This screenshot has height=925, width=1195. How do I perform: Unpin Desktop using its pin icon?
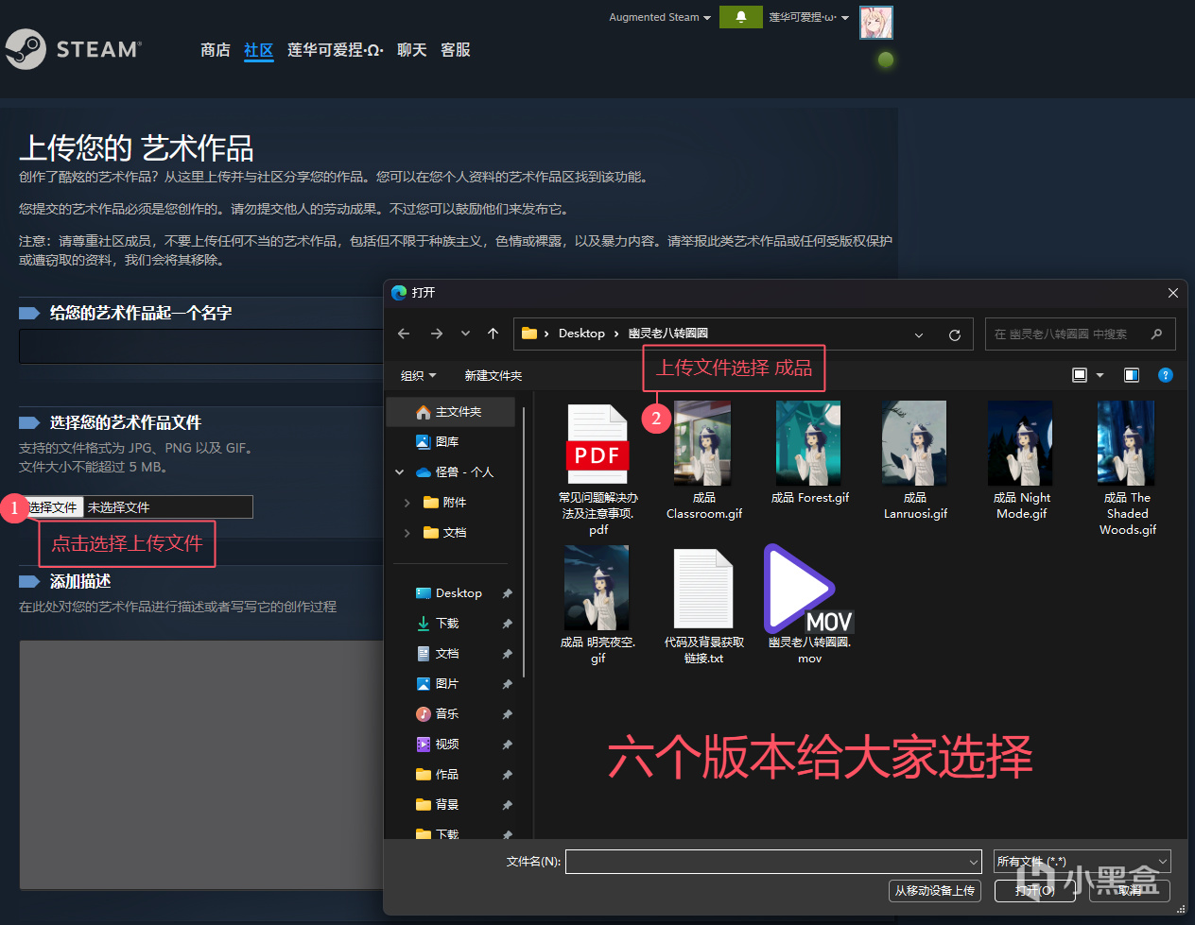coord(507,593)
